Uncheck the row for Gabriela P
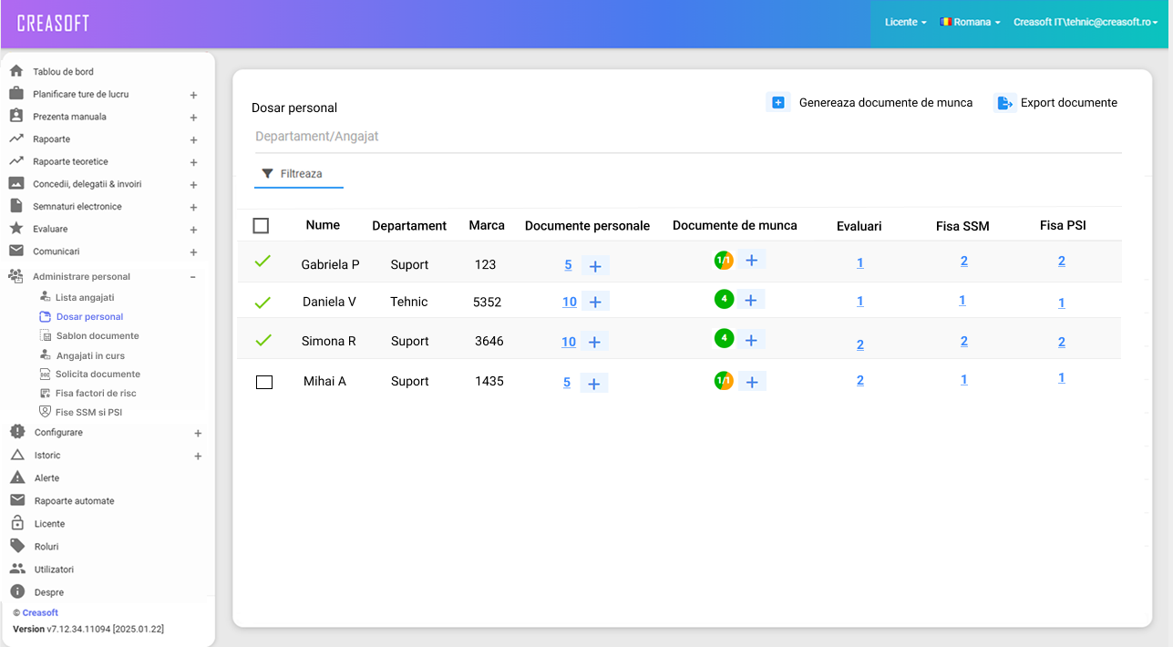 click(262, 262)
